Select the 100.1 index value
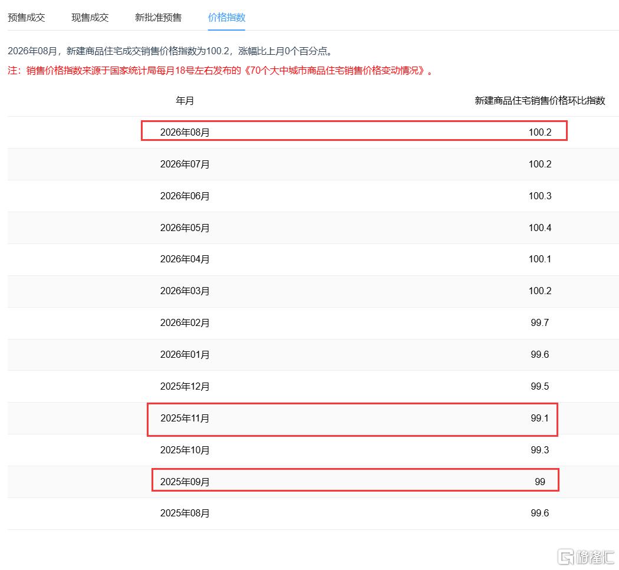 539,259
